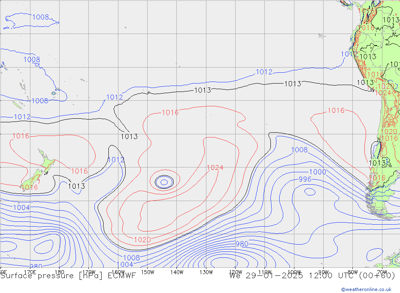Click the 130W longitude label
This screenshot has height=293, width=400.
(x=206, y=272)
